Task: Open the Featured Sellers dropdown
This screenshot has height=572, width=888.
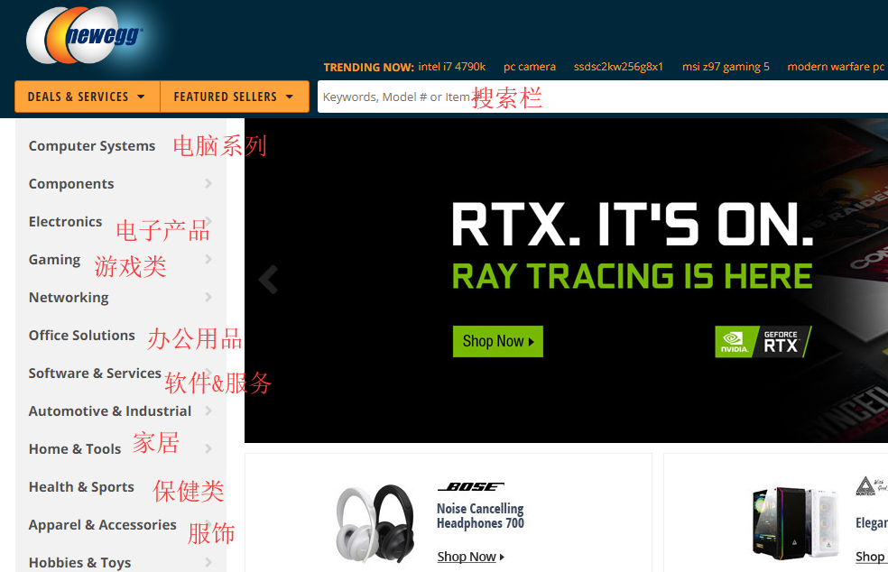Action: coord(234,97)
